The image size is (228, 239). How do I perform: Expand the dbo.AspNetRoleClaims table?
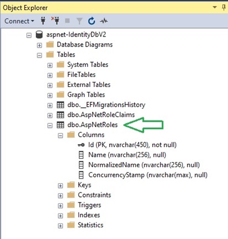(x=50, y=116)
